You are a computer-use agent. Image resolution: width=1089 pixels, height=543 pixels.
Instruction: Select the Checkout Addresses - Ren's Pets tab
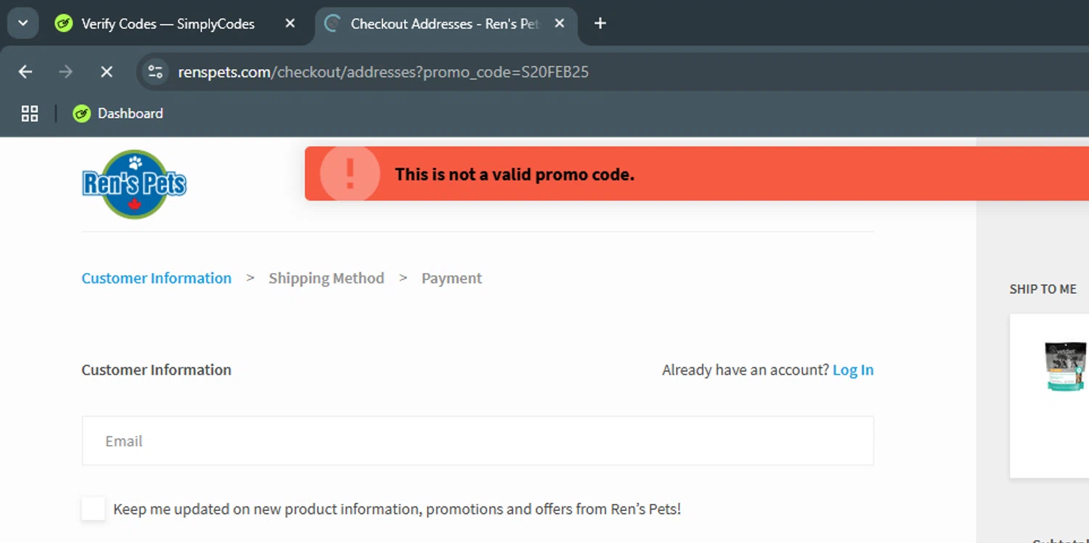click(444, 24)
